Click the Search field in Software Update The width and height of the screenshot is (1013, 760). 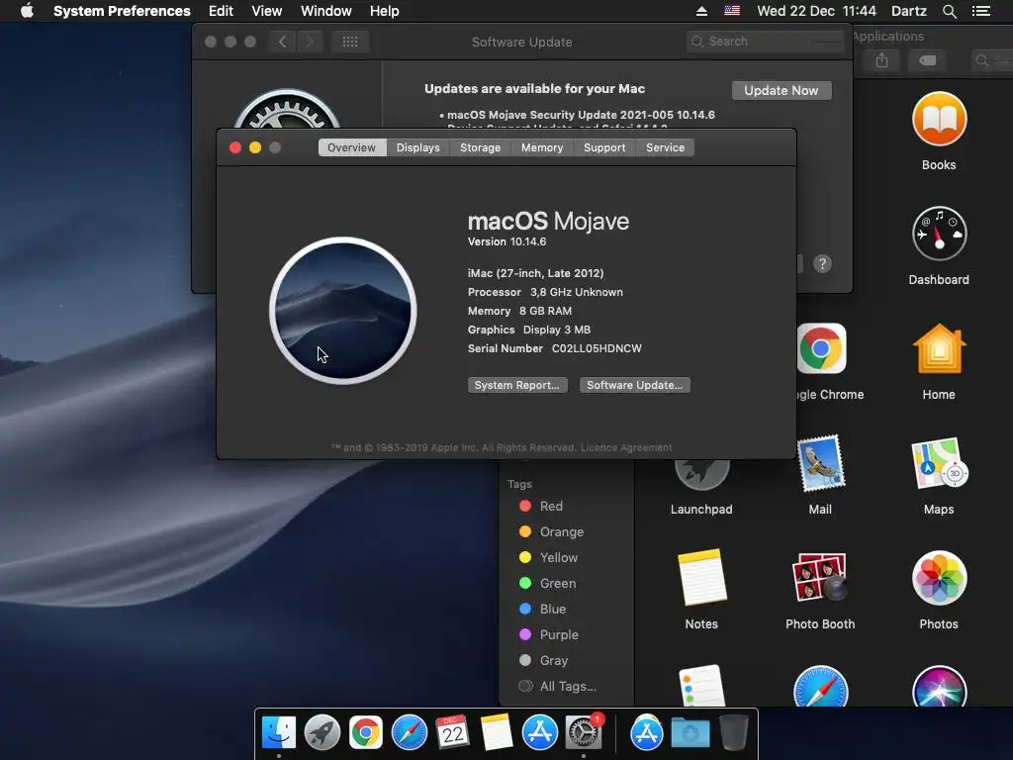click(x=766, y=42)
